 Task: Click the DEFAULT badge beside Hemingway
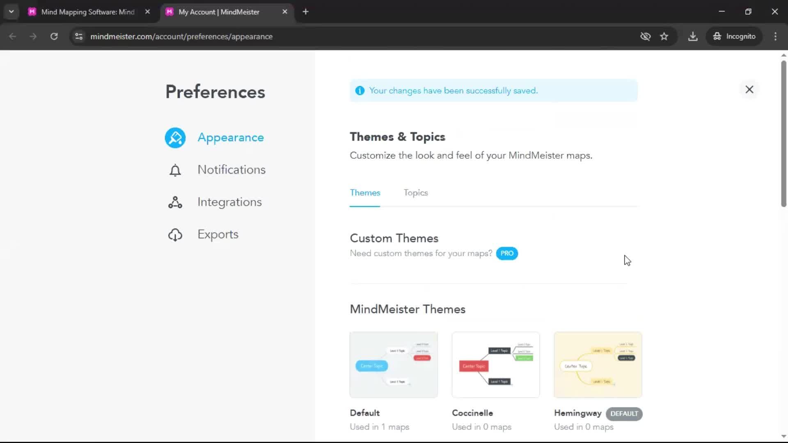point(624,414)
